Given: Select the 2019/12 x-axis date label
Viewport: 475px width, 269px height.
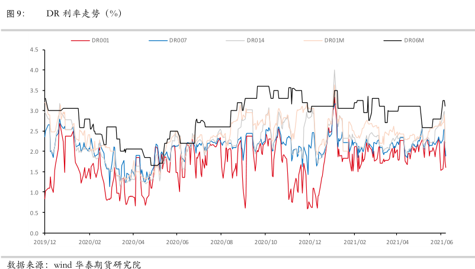Looking at the screenshot, I should pyautogui.click(x=45, y=242).
